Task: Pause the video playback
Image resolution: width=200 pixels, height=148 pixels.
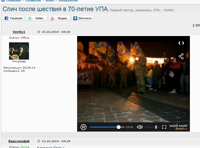Action: pos(84,127)
